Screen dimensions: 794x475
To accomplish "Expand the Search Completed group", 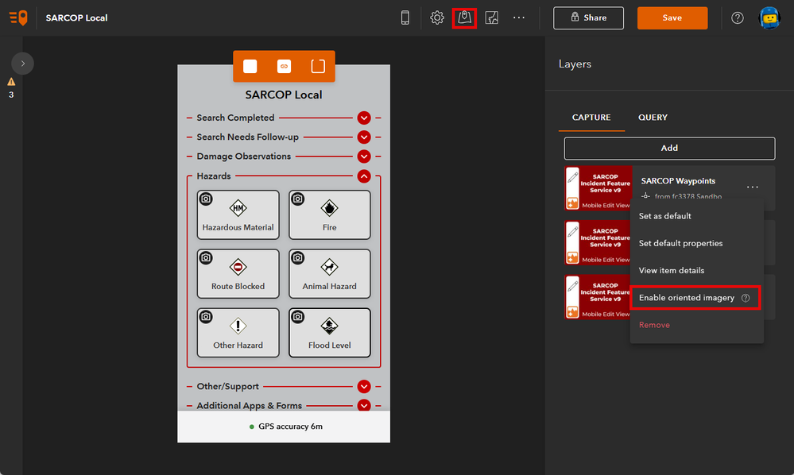I will pyautogui.click(x=363, y=118).
